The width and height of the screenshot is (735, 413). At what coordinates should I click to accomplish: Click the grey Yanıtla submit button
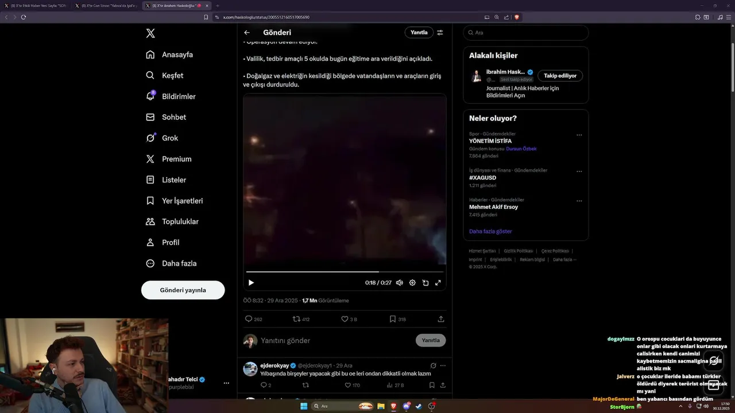431,340
